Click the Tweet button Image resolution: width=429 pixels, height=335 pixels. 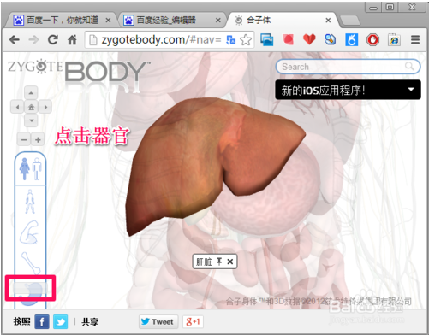pyautogui.click(x=158, y=321)
